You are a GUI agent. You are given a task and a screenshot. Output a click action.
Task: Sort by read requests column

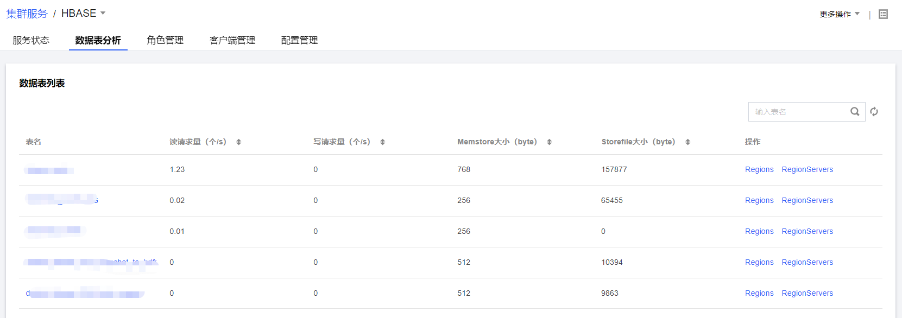tap(238, 142)
